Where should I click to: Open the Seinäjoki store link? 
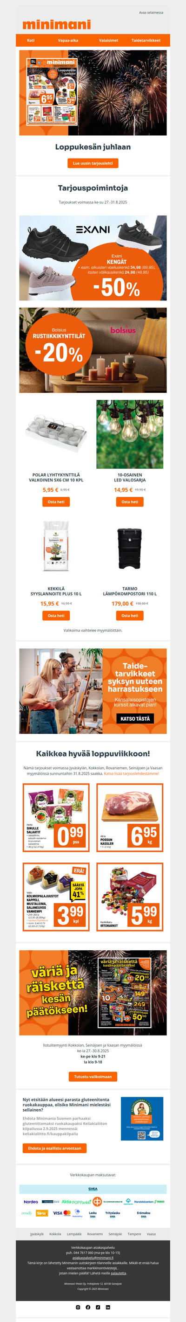pyautogui.click(x=115, y=1234)
